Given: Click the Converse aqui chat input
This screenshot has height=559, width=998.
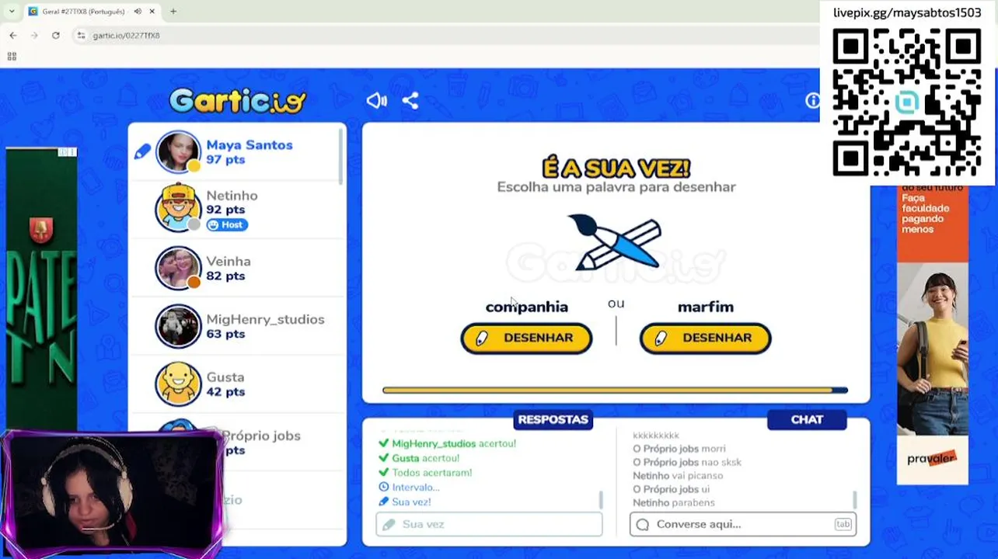Looking at the screenshot, I should point(743,524).
